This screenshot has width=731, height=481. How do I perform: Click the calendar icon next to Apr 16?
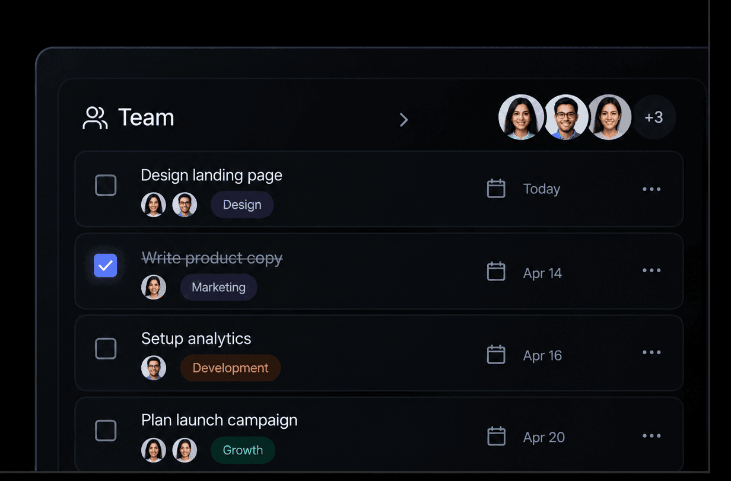[496, 354]
